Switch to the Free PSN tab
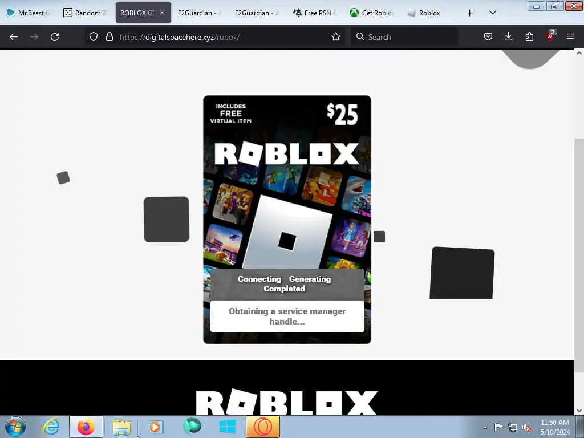 (314, 13)
